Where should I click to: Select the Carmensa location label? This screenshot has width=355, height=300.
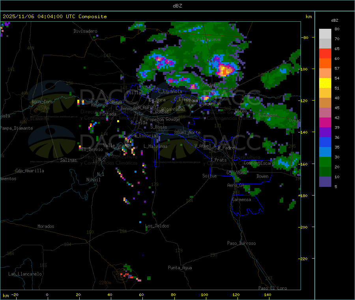241,199
